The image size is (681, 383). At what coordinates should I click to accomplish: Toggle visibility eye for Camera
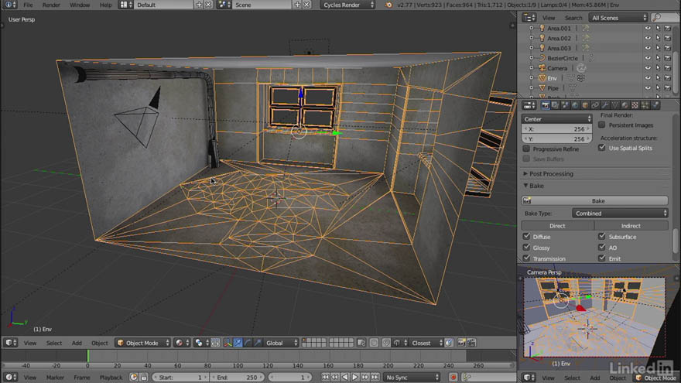tap(648, 68)
